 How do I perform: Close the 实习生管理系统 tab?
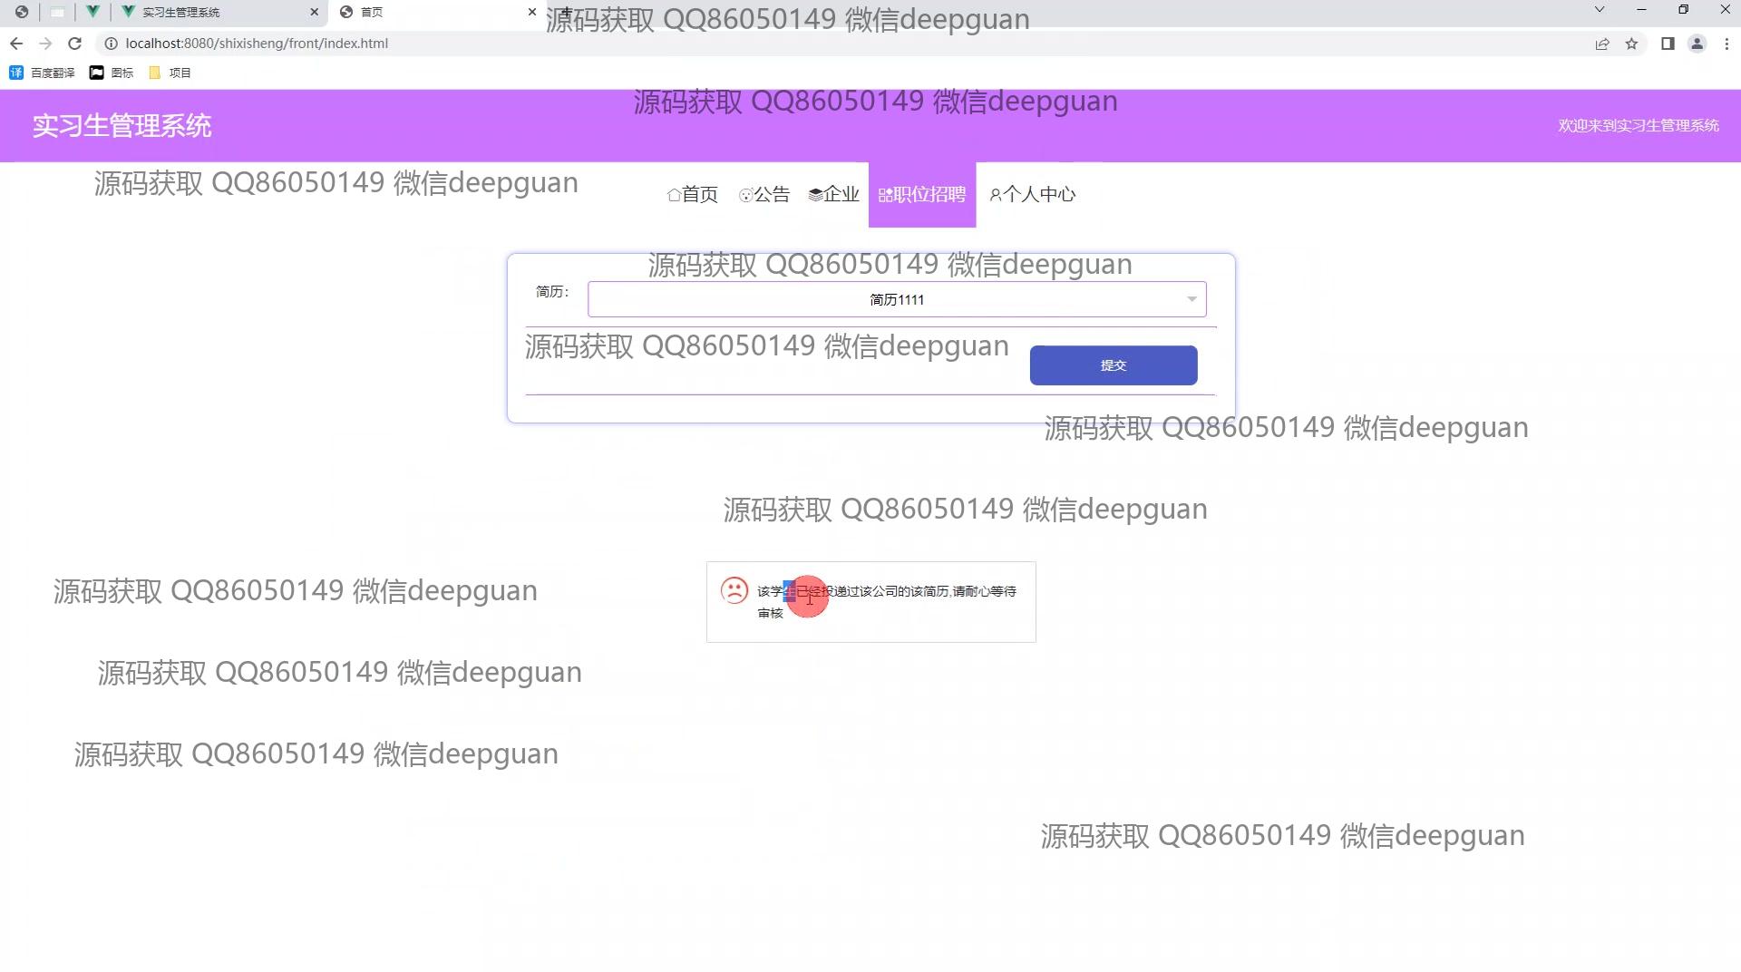pyautogui.click(x=315, y=12)
